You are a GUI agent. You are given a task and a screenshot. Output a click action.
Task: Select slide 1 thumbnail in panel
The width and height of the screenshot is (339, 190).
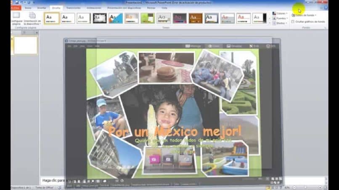[25, 45]
